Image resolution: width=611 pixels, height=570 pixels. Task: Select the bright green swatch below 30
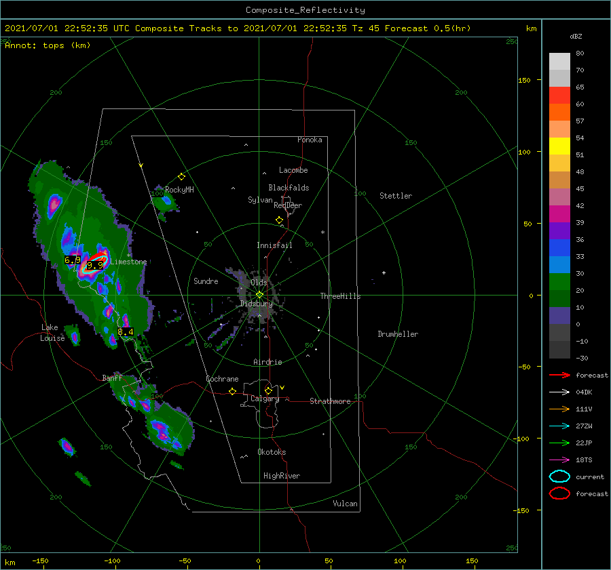[x=559, y=281]
